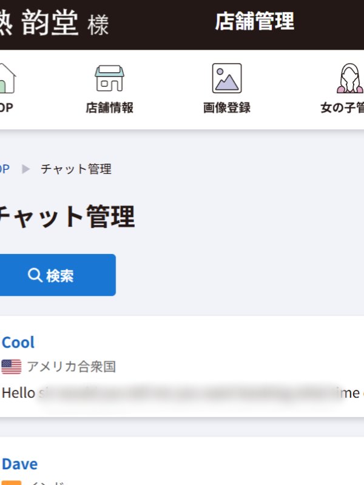Click the アメリカ合衆国 country label
Viewport: 364px width, 485px height.
tap(71, 367)
